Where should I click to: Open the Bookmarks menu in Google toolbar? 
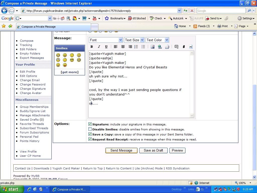click(x=115, y=18)
